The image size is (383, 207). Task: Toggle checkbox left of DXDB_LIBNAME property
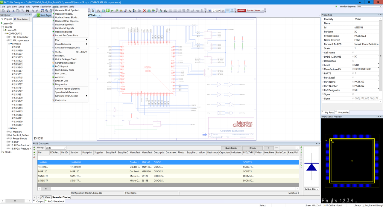pyautogui.click(x=323, y=56)
